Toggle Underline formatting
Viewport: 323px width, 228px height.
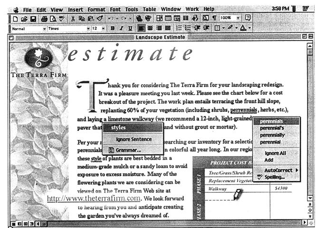click(x=130, y=28)
